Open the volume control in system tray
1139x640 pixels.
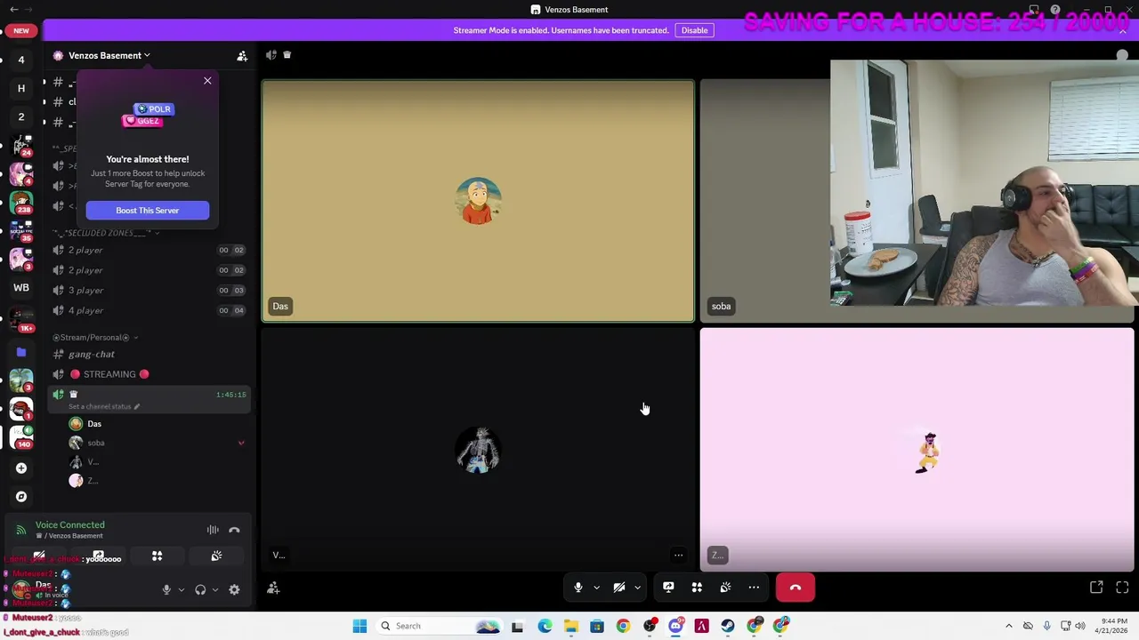(x=1080, y=626)
